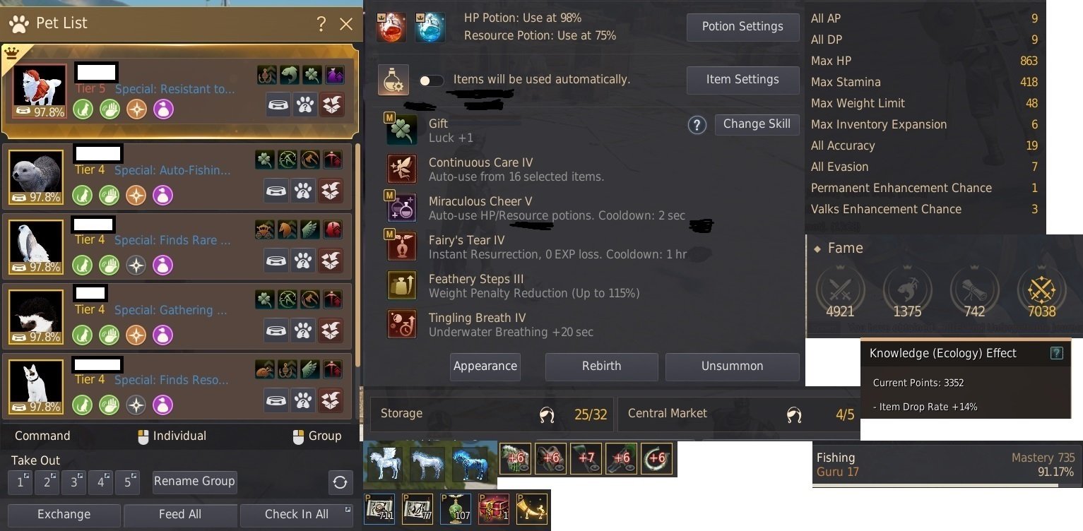The height and width of the screenshot is (531, 1083).
Task: Select the Group command option
Action: point(317,436)
